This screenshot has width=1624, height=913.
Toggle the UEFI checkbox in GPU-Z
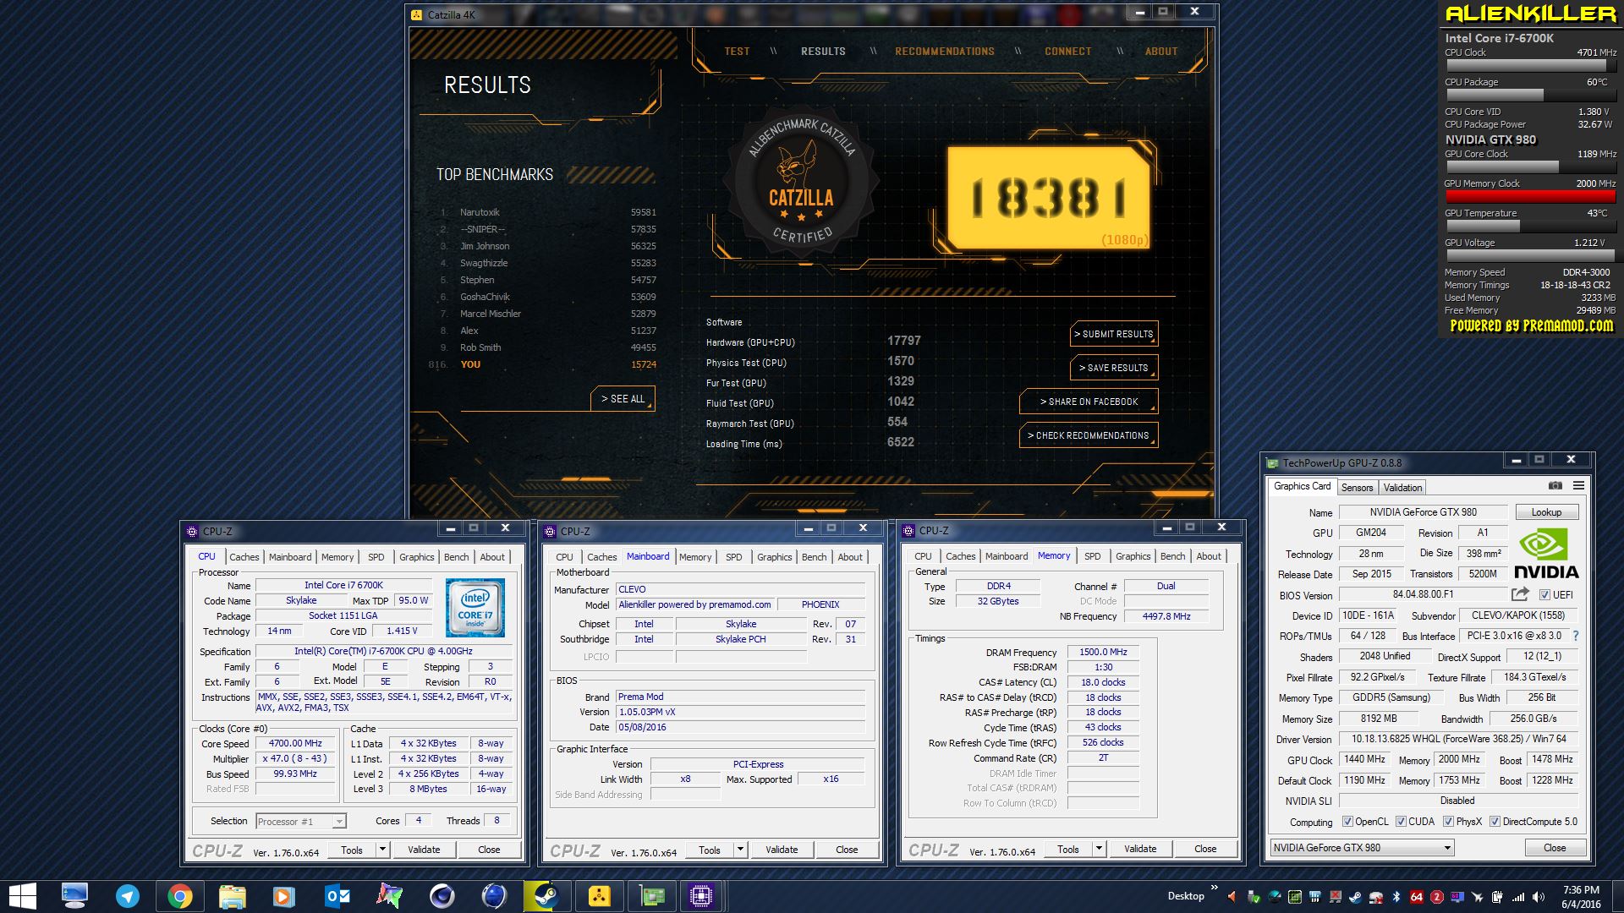pos(1544,594)
